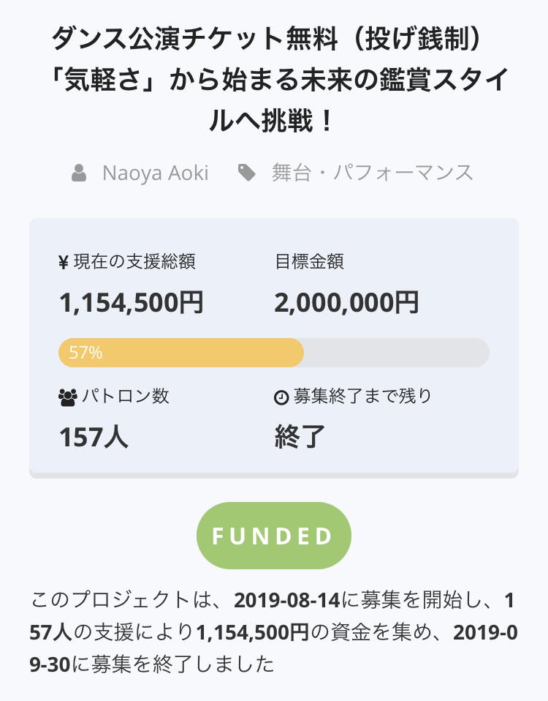The width and height of the screenshot is (548, 701).
Task: Open the Naoya Aoki author profile link
Action: coord(155,173)
